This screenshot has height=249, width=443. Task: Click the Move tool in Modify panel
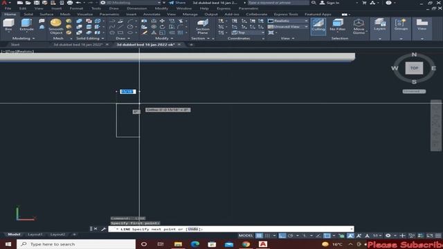pos(162,21)
